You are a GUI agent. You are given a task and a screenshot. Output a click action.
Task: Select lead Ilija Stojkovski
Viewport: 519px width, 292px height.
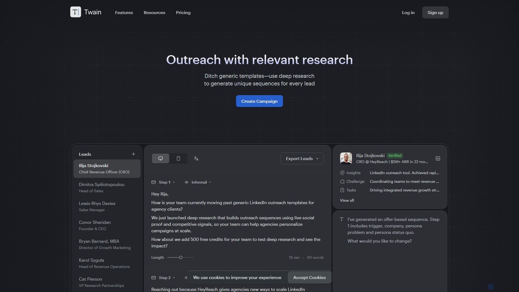point(107,169)
